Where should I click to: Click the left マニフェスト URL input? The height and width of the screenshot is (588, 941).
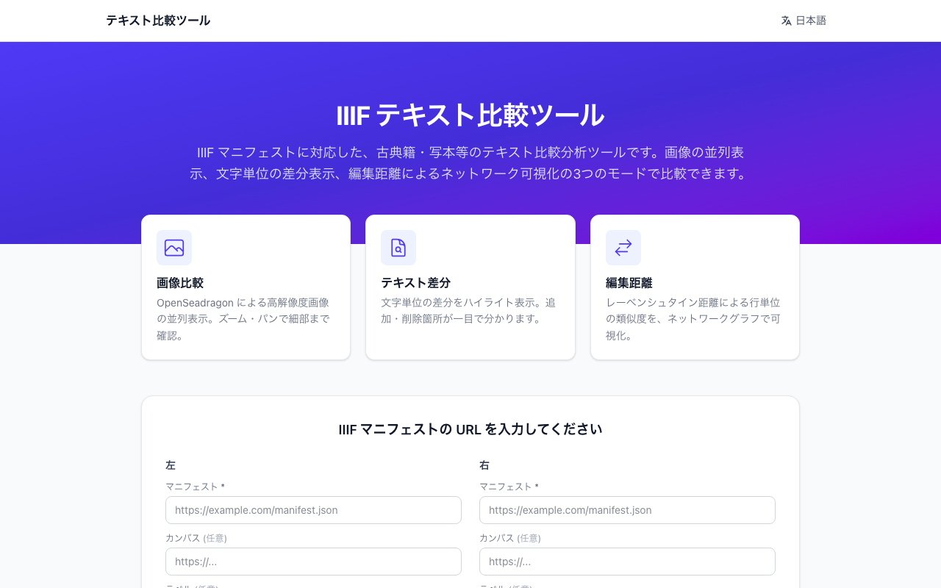pos(313,509)
